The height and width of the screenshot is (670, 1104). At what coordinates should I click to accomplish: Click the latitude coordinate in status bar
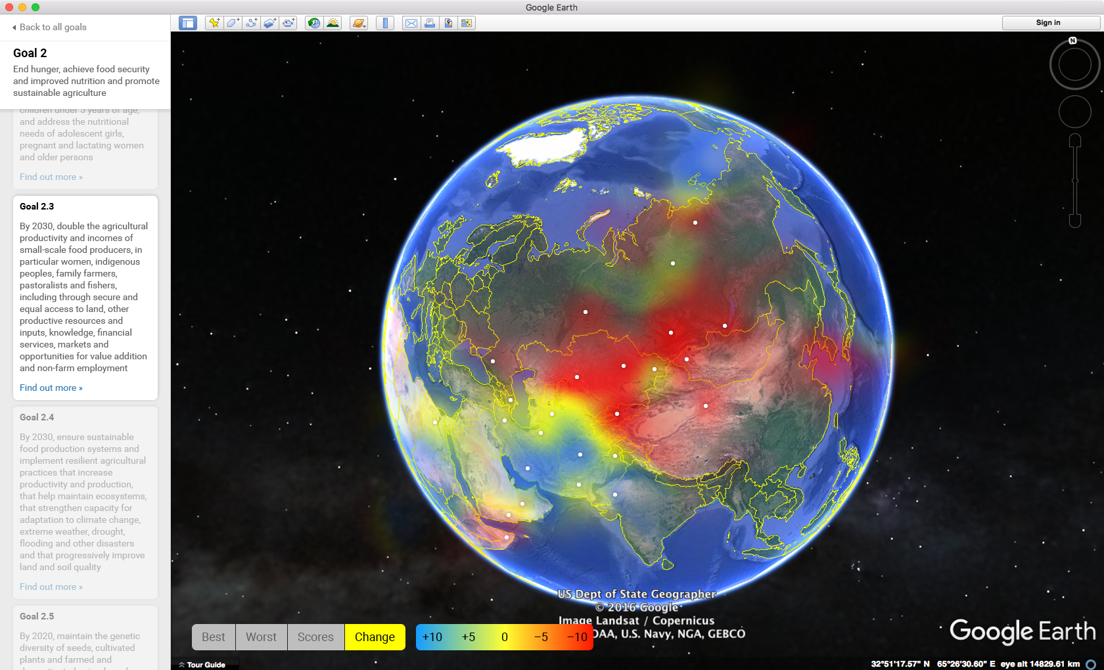coord(900,664)
